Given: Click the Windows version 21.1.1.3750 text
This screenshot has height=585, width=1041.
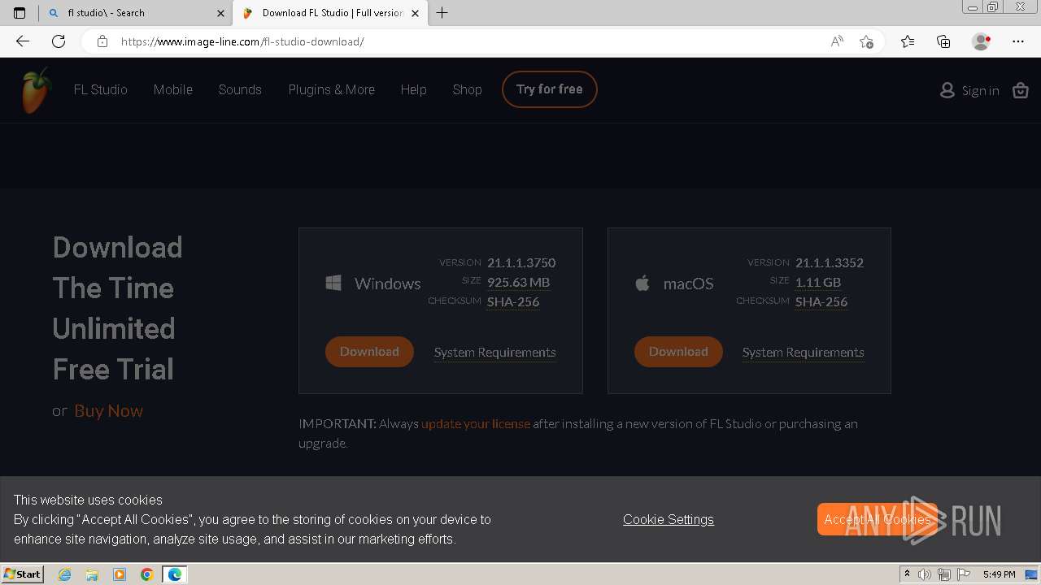Looking at the screenshot, I should [x=521, y=262].
